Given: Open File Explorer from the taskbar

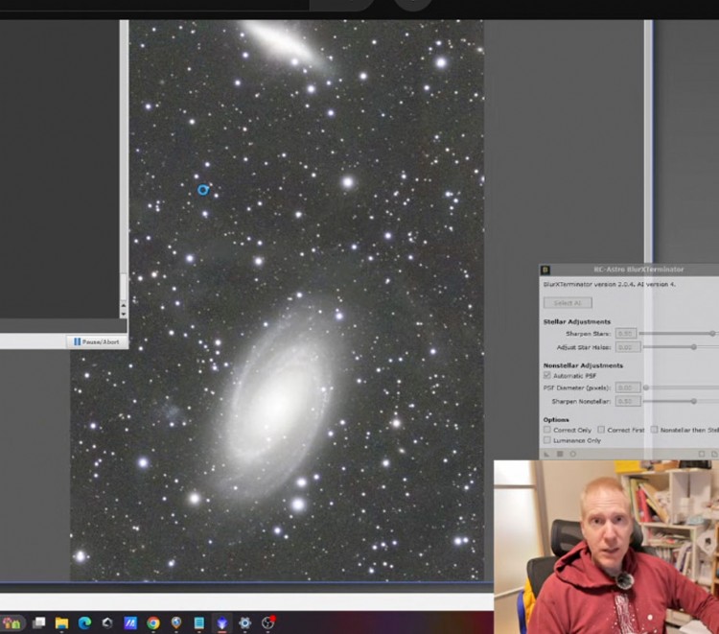Looking at the screenshot, I should click(61, 623).
